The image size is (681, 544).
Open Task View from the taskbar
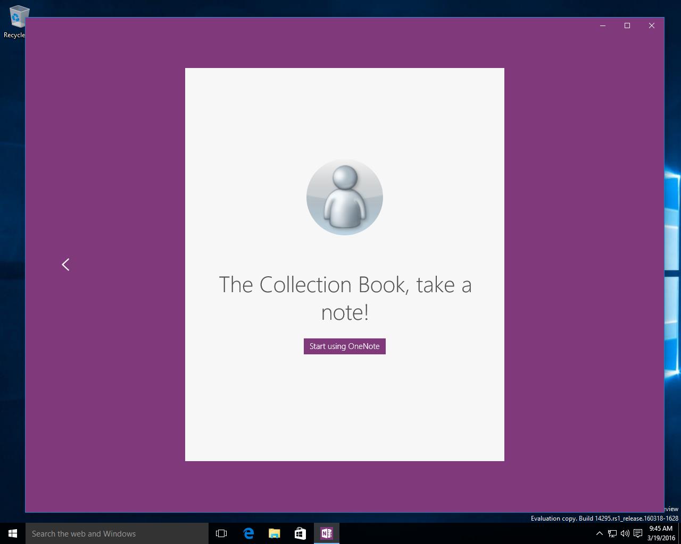[221, 533]
